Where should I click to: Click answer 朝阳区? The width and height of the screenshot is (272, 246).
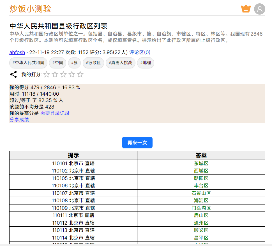click(x=201, y=178)
